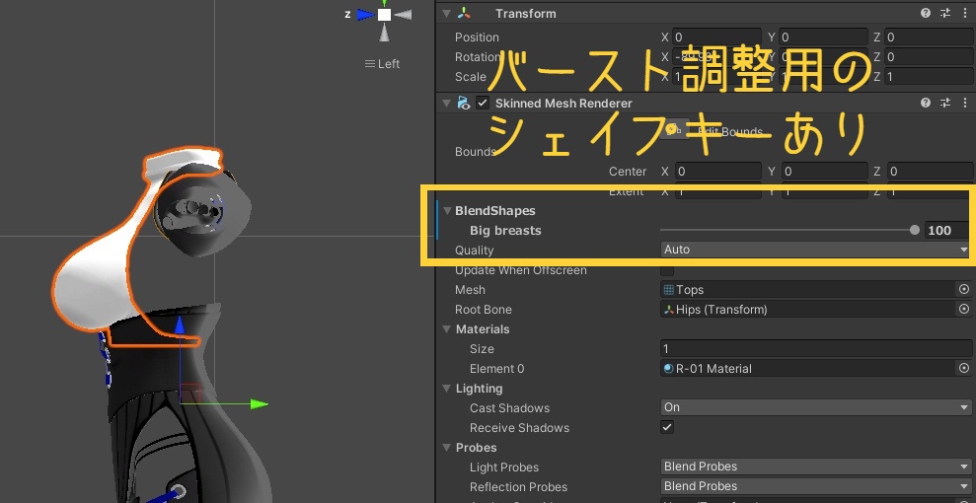Click the blue move handle arrow
Viewport: 976px width, 503px height.
pos(180,324)
